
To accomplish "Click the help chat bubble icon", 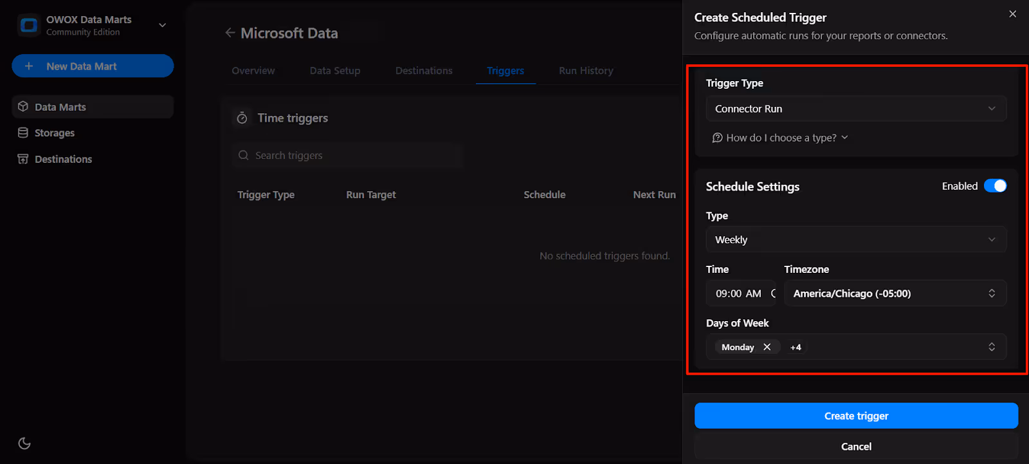I will 718,138.
